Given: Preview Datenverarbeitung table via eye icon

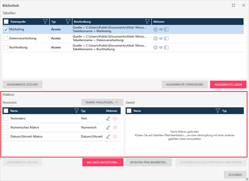Looking at the screenshot, I should click(161, 38).
